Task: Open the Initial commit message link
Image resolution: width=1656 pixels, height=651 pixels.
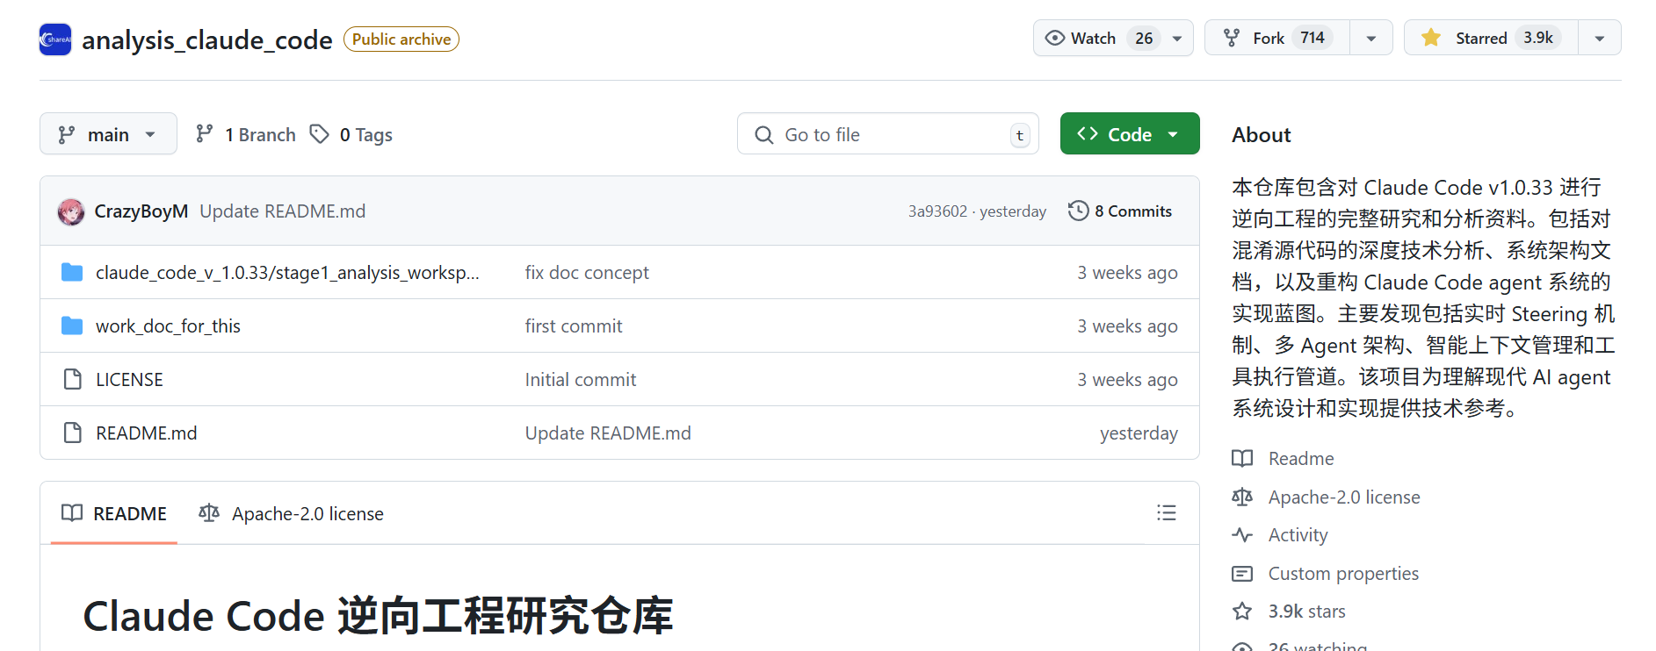Action: [581, 380]
